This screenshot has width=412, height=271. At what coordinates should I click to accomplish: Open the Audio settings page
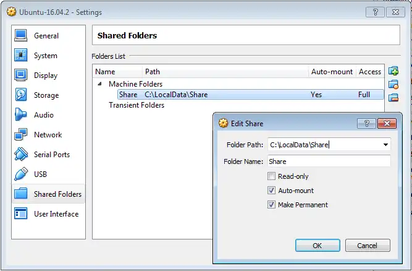pos(49,114)
